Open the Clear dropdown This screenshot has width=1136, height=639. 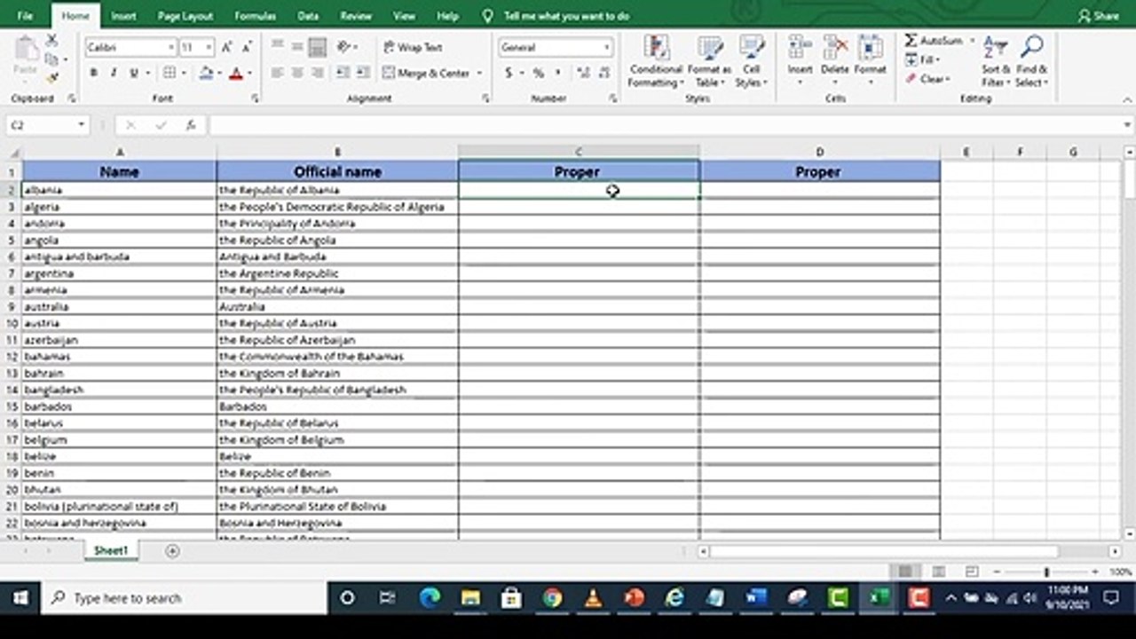click(927, 79)
